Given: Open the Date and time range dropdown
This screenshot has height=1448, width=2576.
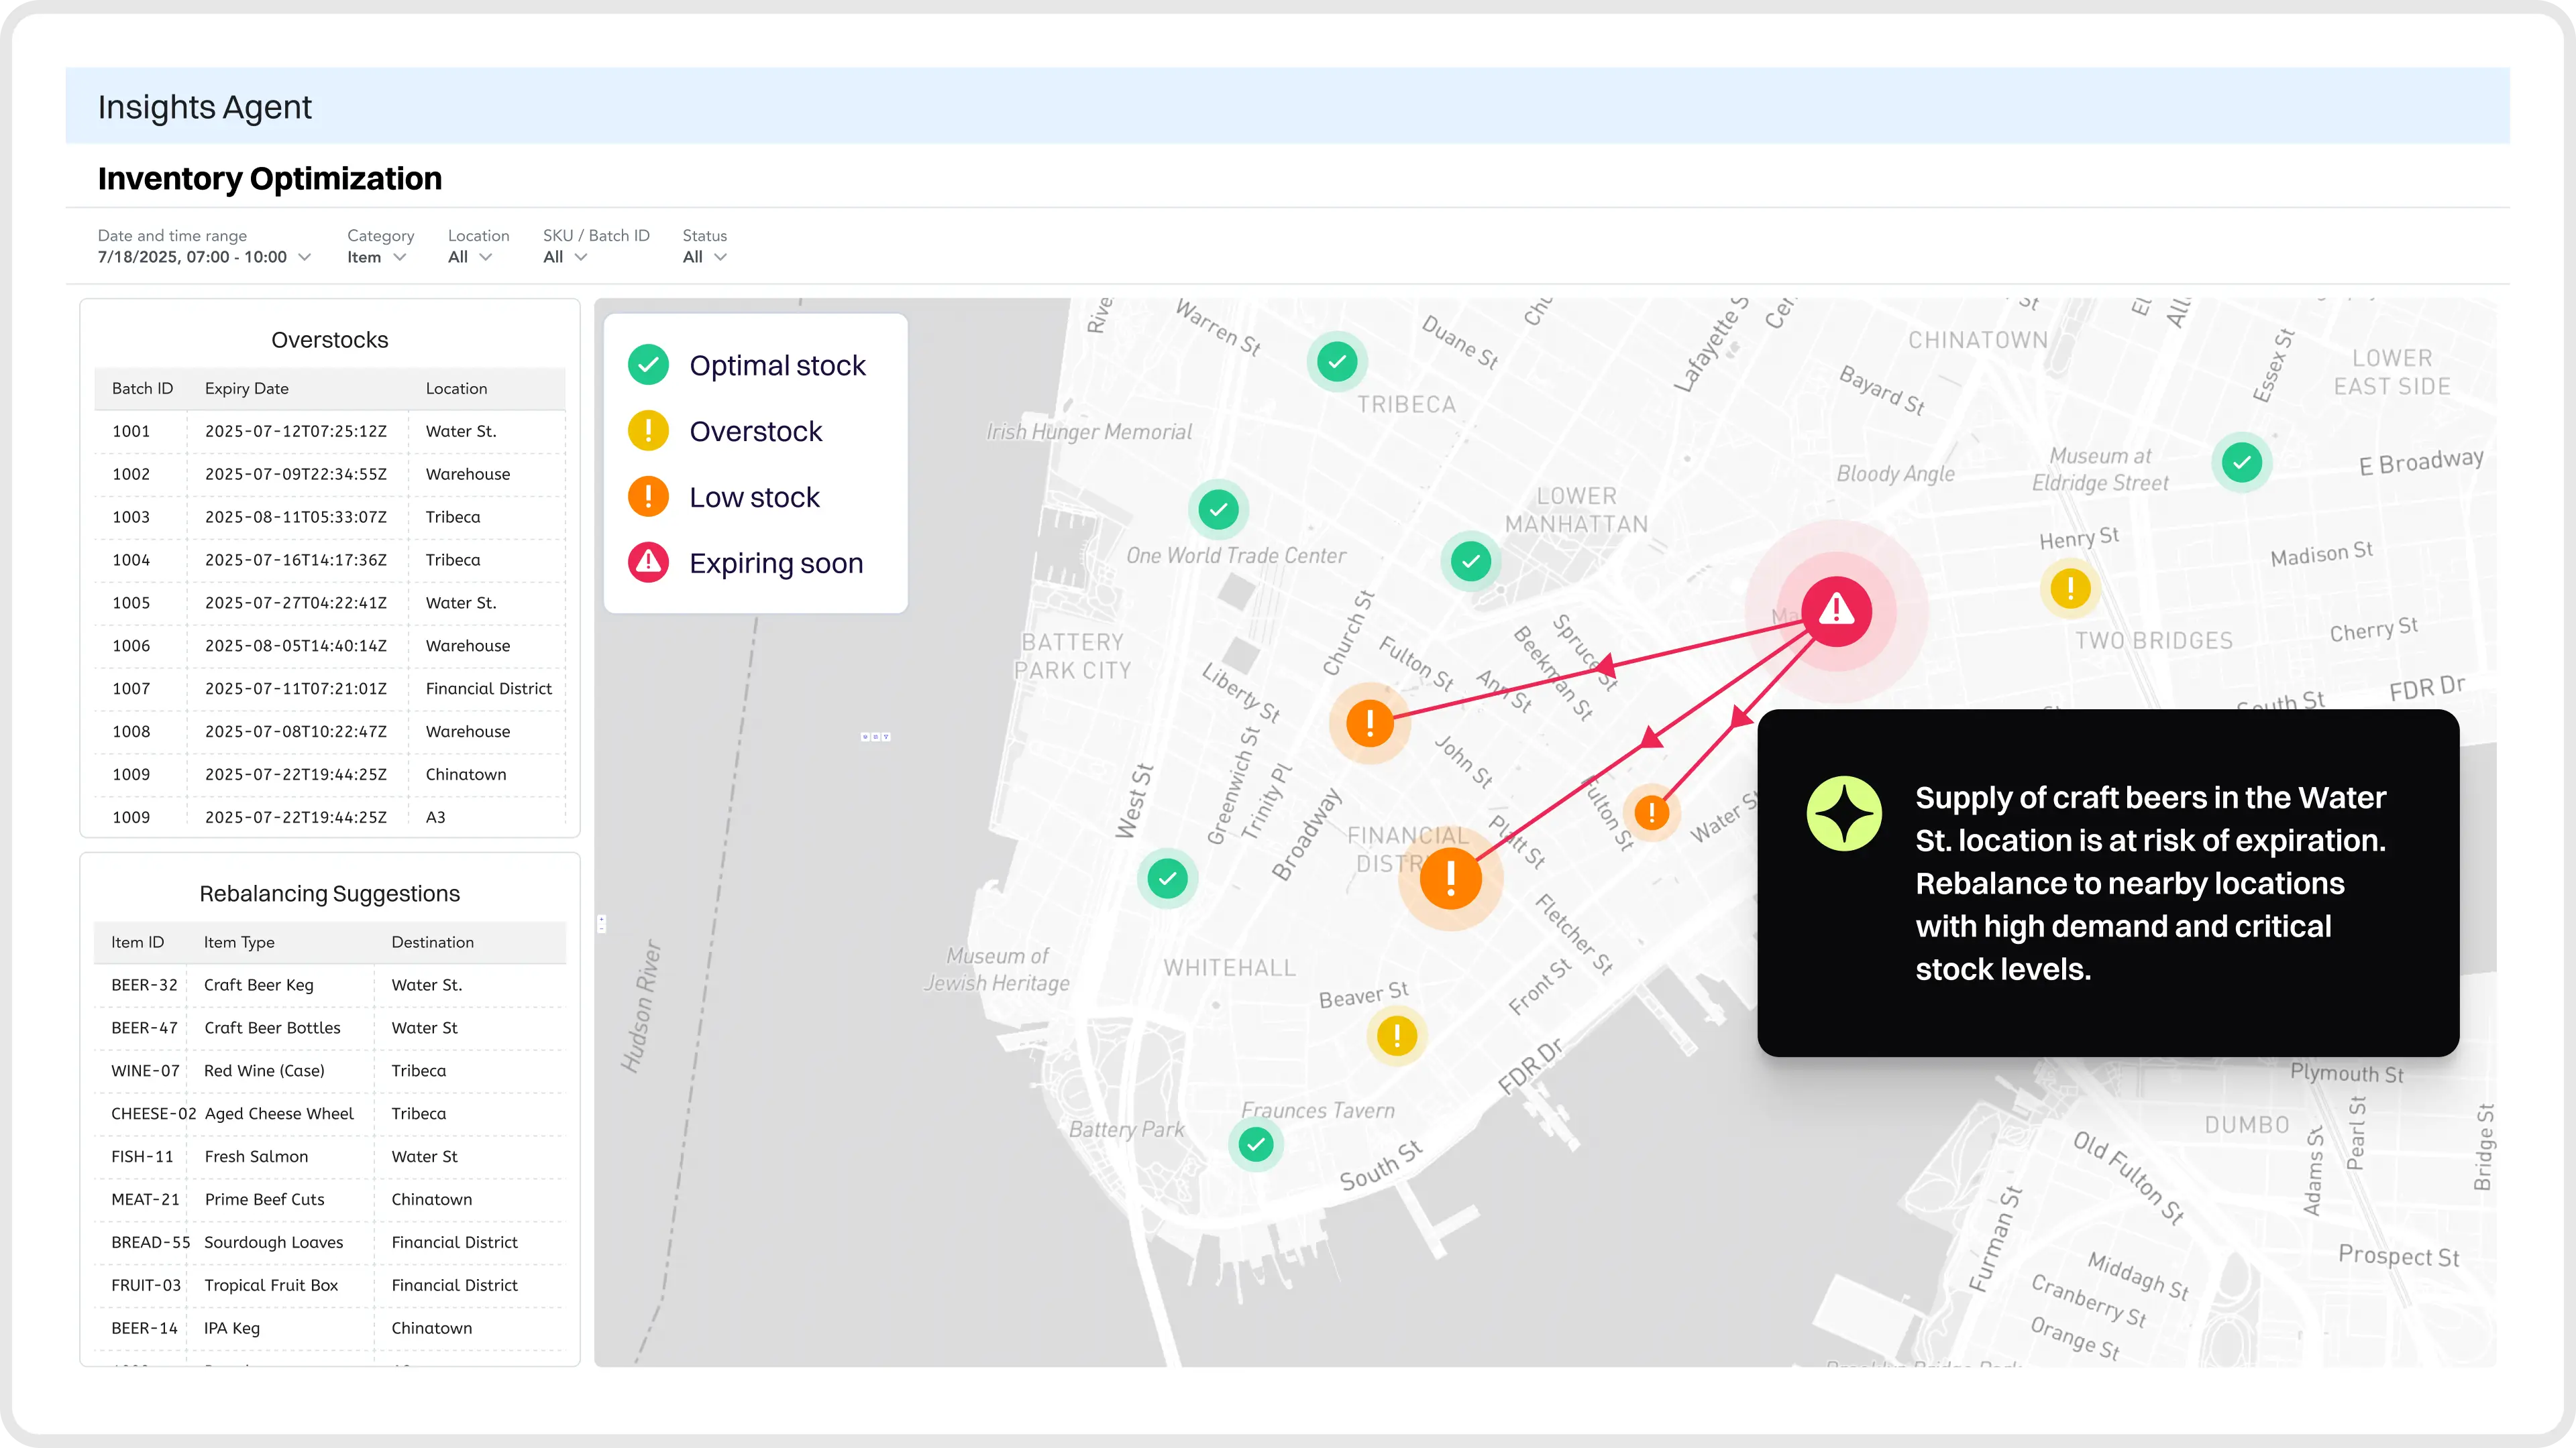Looking at the screenshot, I should click(x=204, y=257).
